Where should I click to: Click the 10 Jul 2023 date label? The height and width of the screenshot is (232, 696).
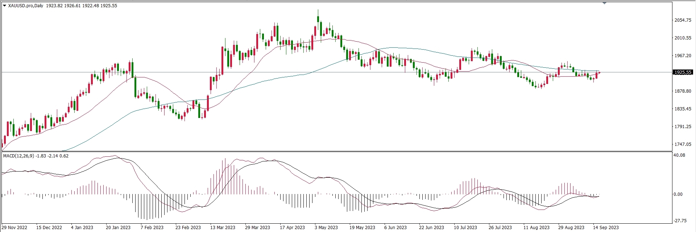click(x=465, y=228)
